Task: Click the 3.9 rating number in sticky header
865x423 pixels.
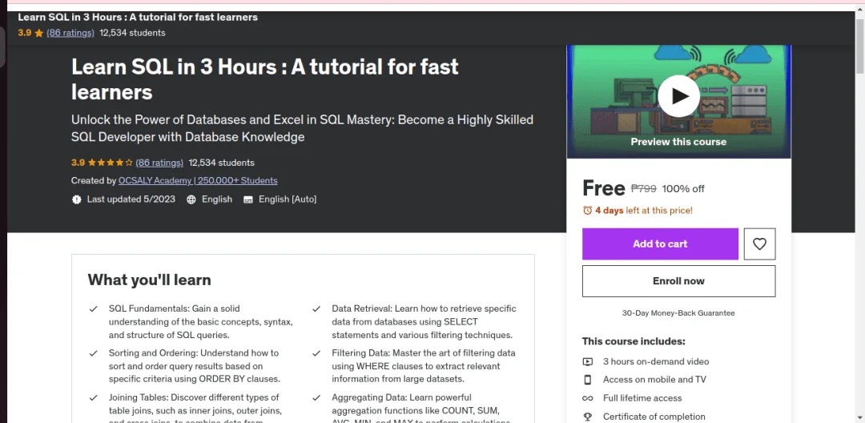Action: pyautogui.click(x=24, y=33)
